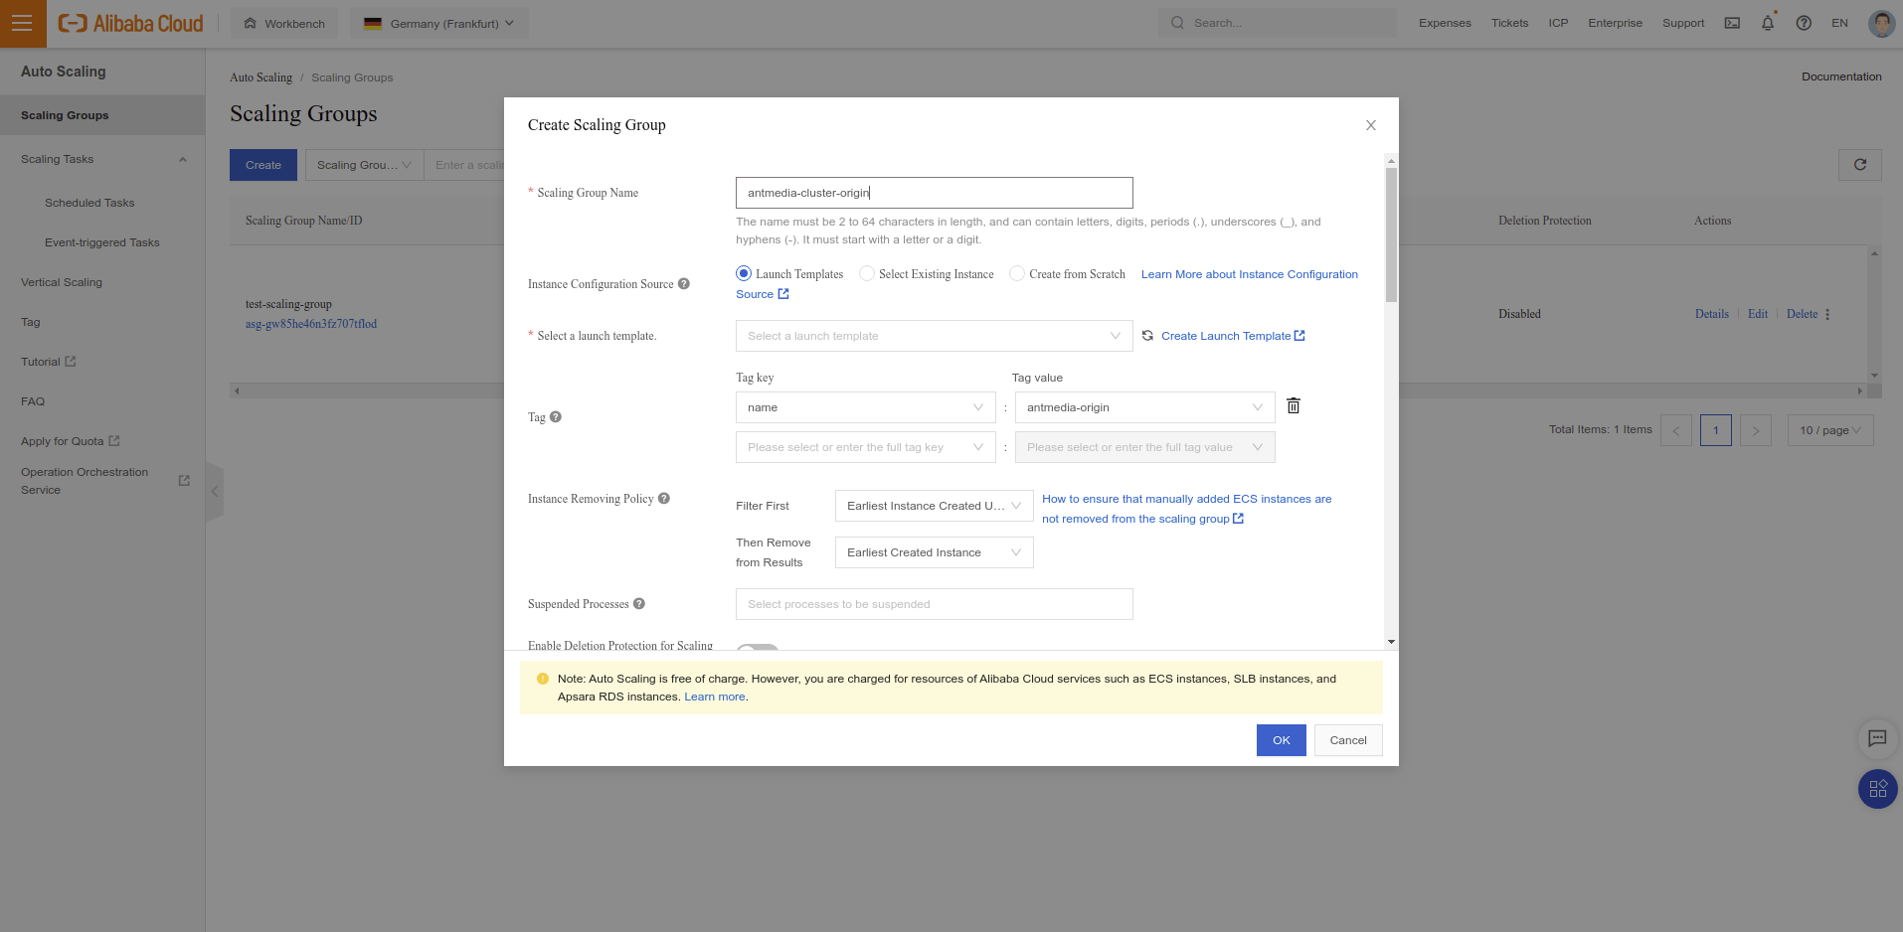Collapse the left sidebar panel
This screenshot has height=932, width=1903.
pos(215,491)
